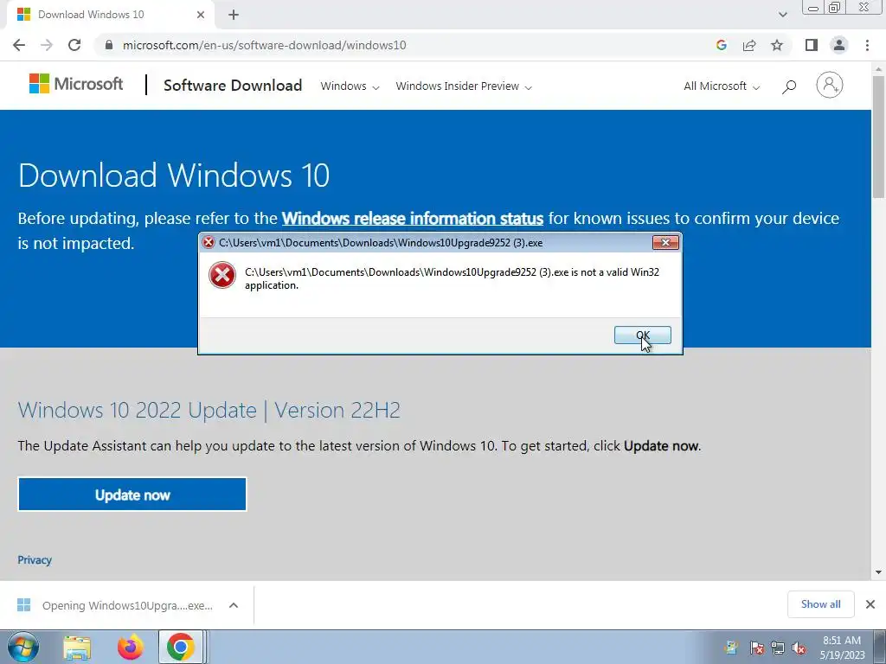The image size is (886, 664).
Task: Expand the Windows menu
Action: tap(350, 86)
